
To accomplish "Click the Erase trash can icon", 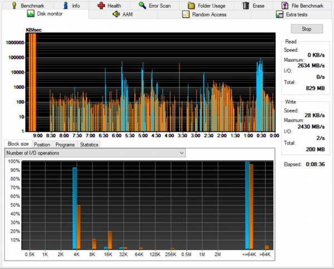I will point(245,5).
